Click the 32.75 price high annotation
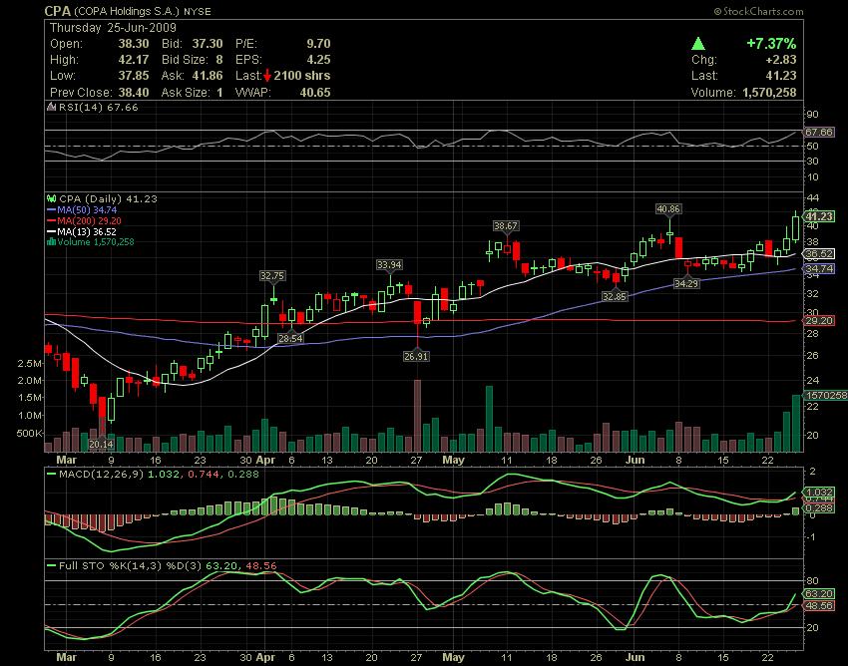This screenshot has height=666, width=848. 272,276
